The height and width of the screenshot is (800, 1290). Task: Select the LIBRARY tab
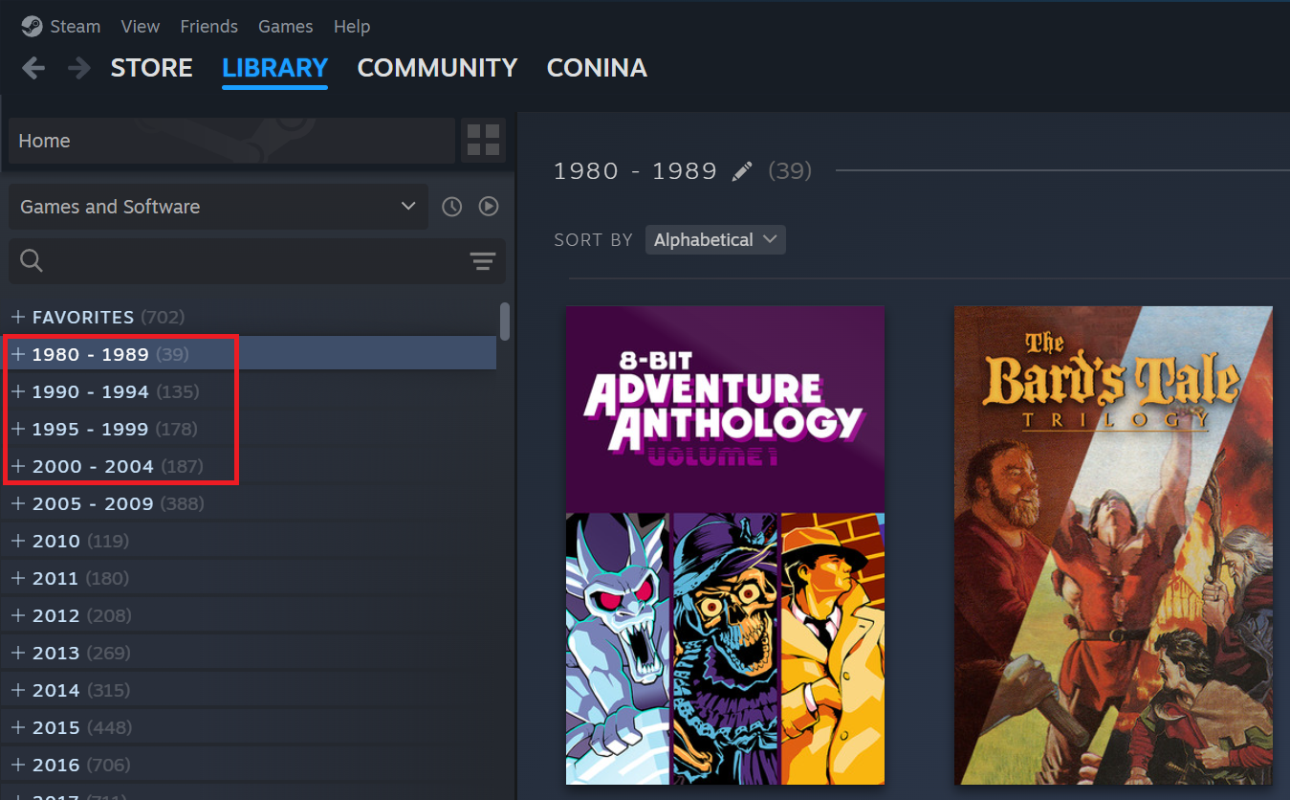[x=275, y=68]
